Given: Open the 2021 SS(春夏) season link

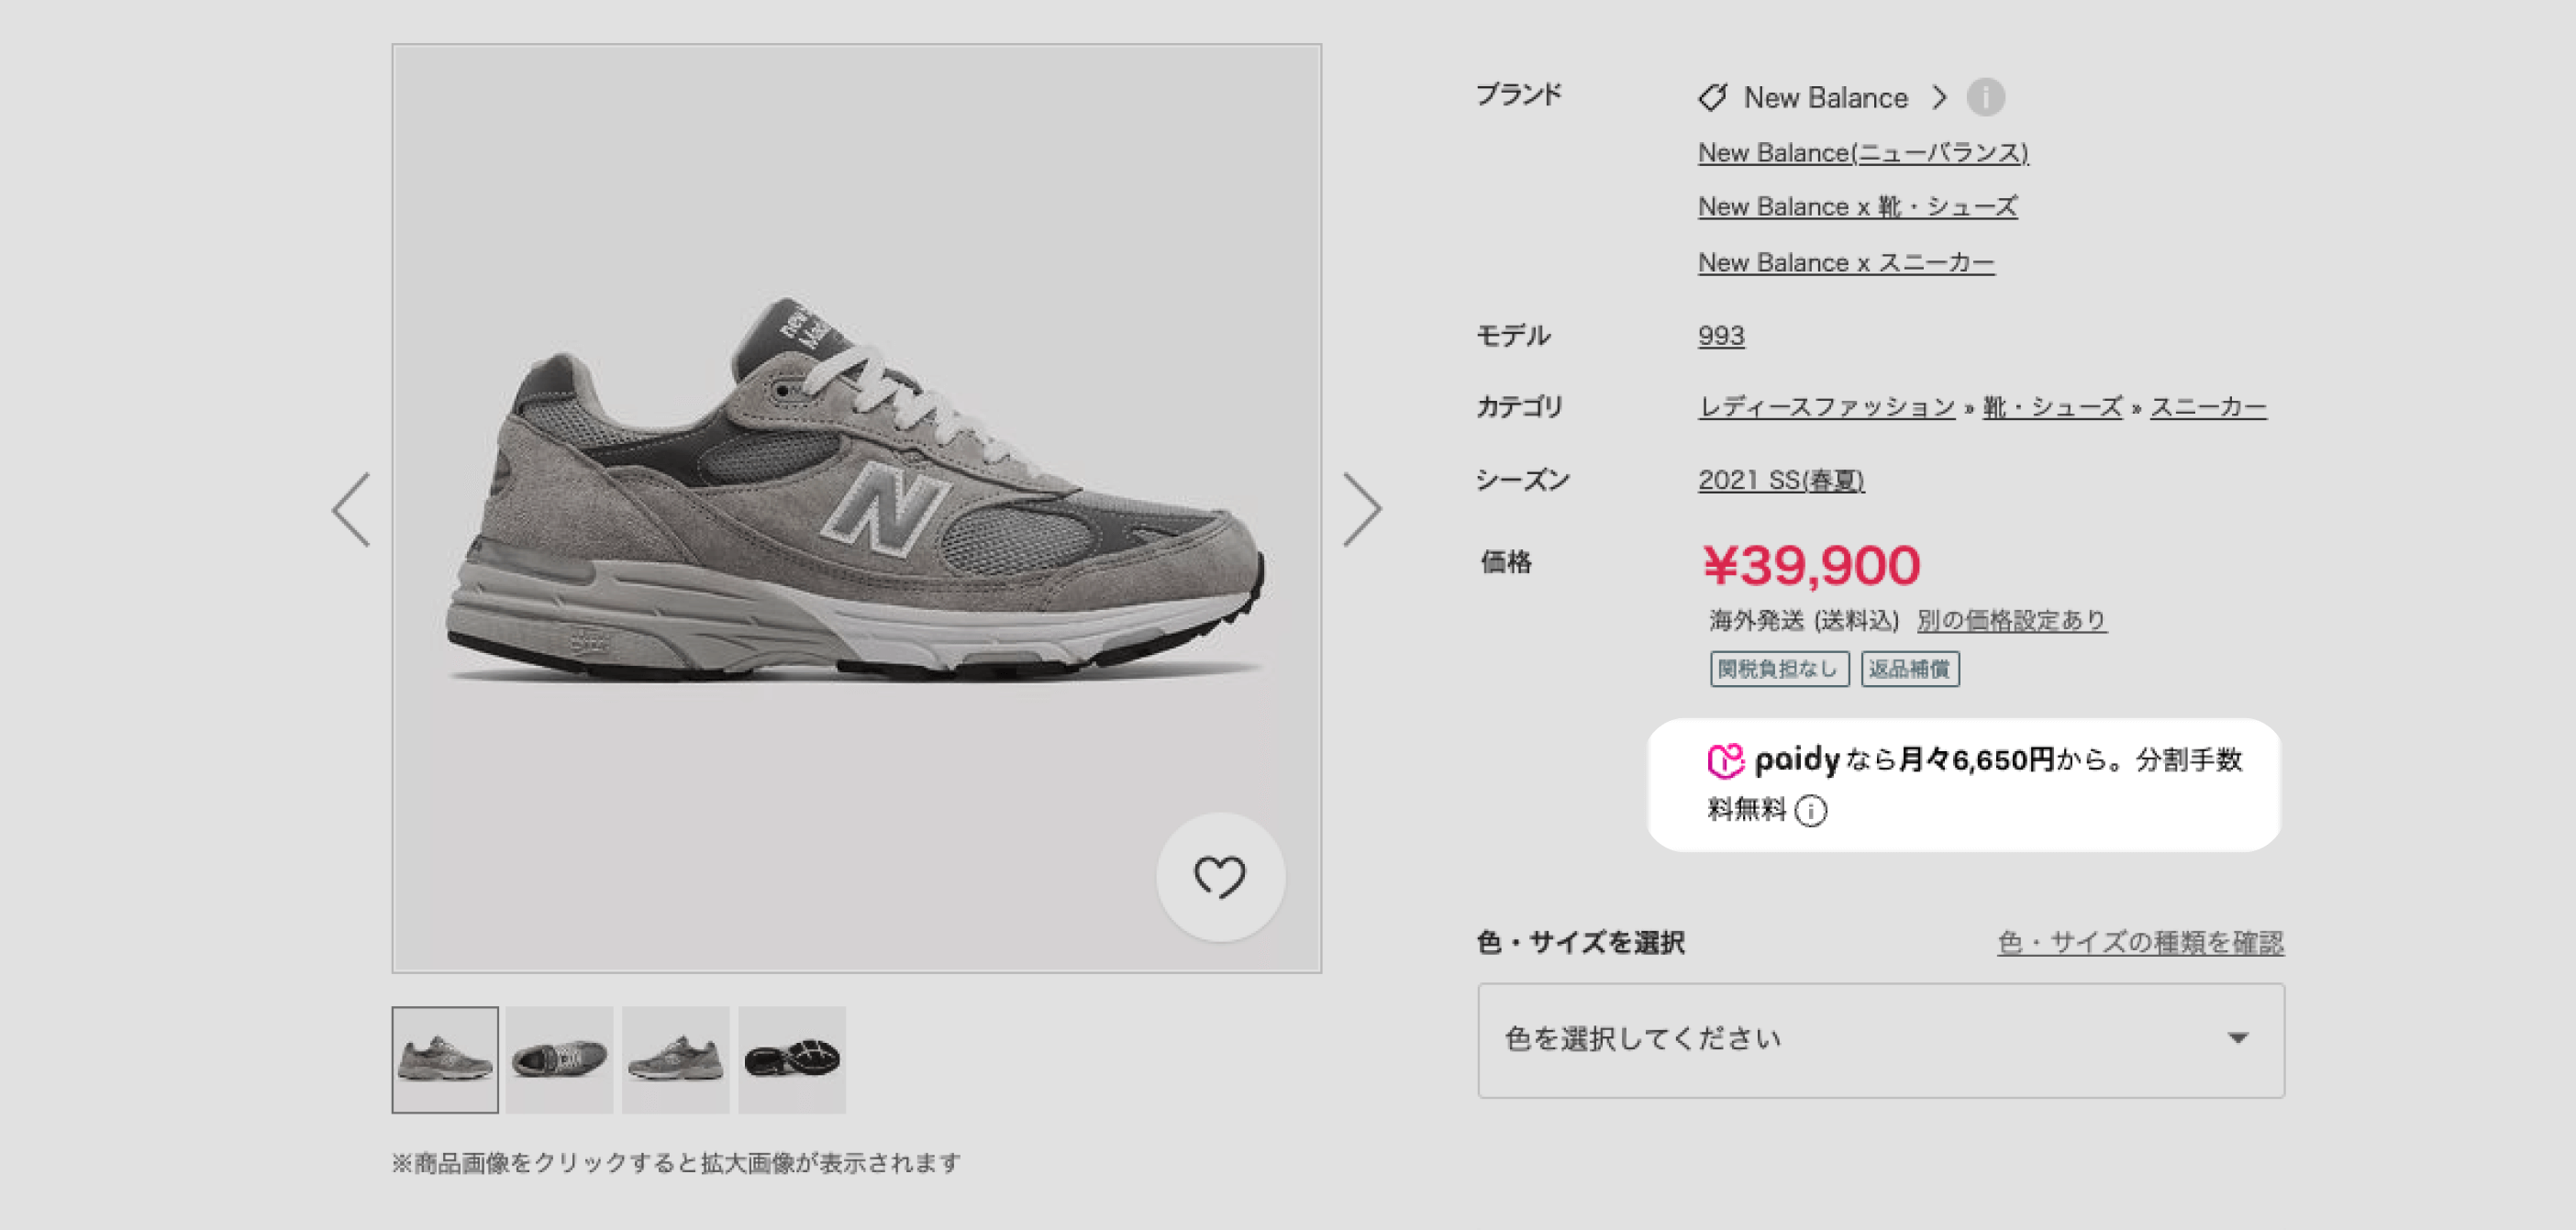Looking at the screenshot, I should click(x=1780, y=480).
